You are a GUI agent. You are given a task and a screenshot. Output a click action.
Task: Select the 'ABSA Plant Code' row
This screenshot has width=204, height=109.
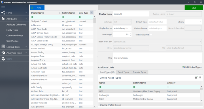[62, 29]
